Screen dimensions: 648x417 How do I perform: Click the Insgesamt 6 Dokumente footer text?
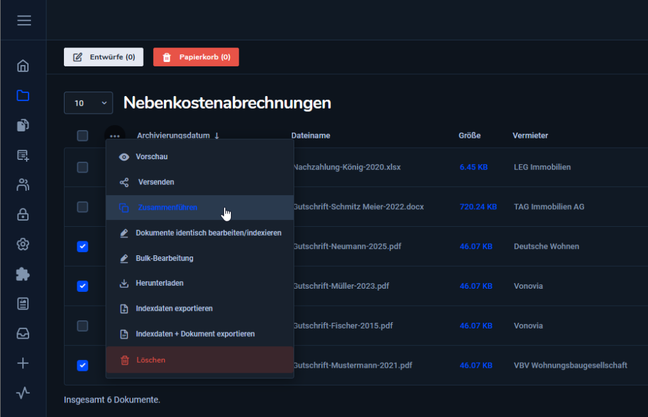pyautogui.click(x=112, y=400)
